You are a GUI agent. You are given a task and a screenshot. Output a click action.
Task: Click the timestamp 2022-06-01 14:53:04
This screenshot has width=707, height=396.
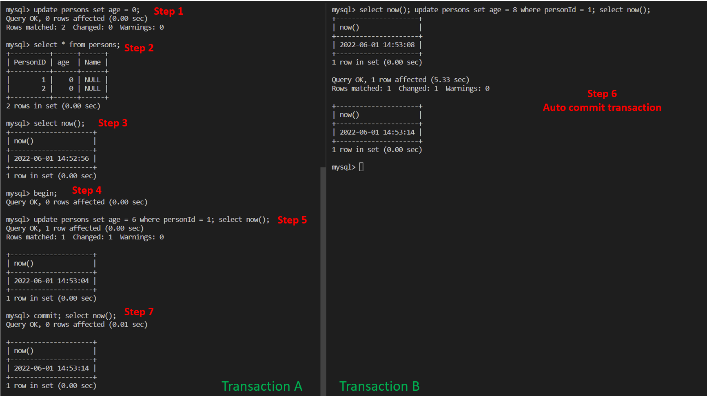click(x=51, y=281)
